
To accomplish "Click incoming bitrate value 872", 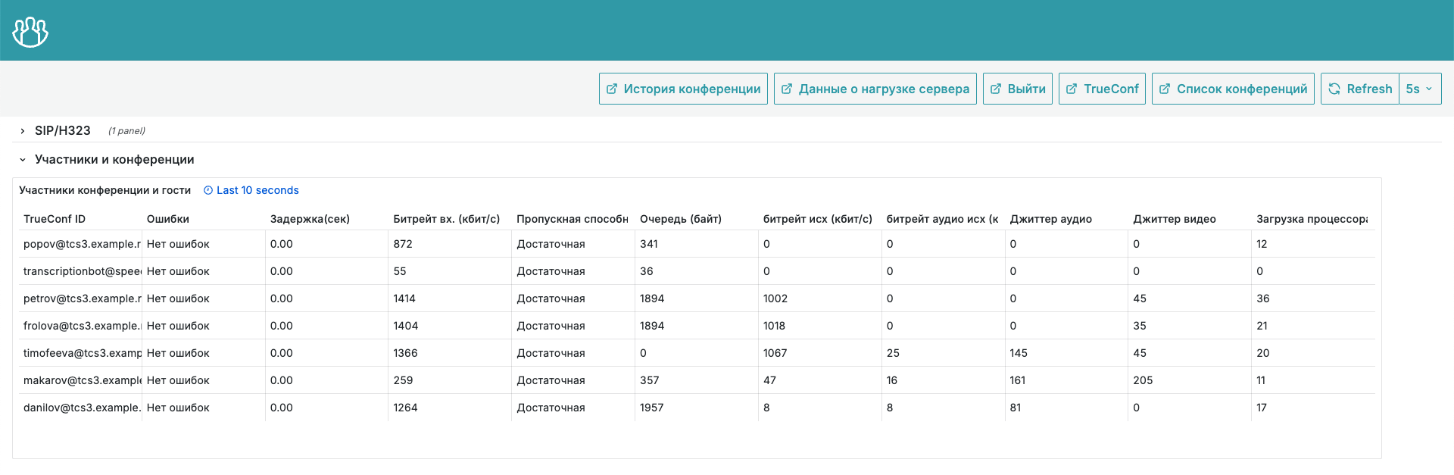I will click(403, 244).
